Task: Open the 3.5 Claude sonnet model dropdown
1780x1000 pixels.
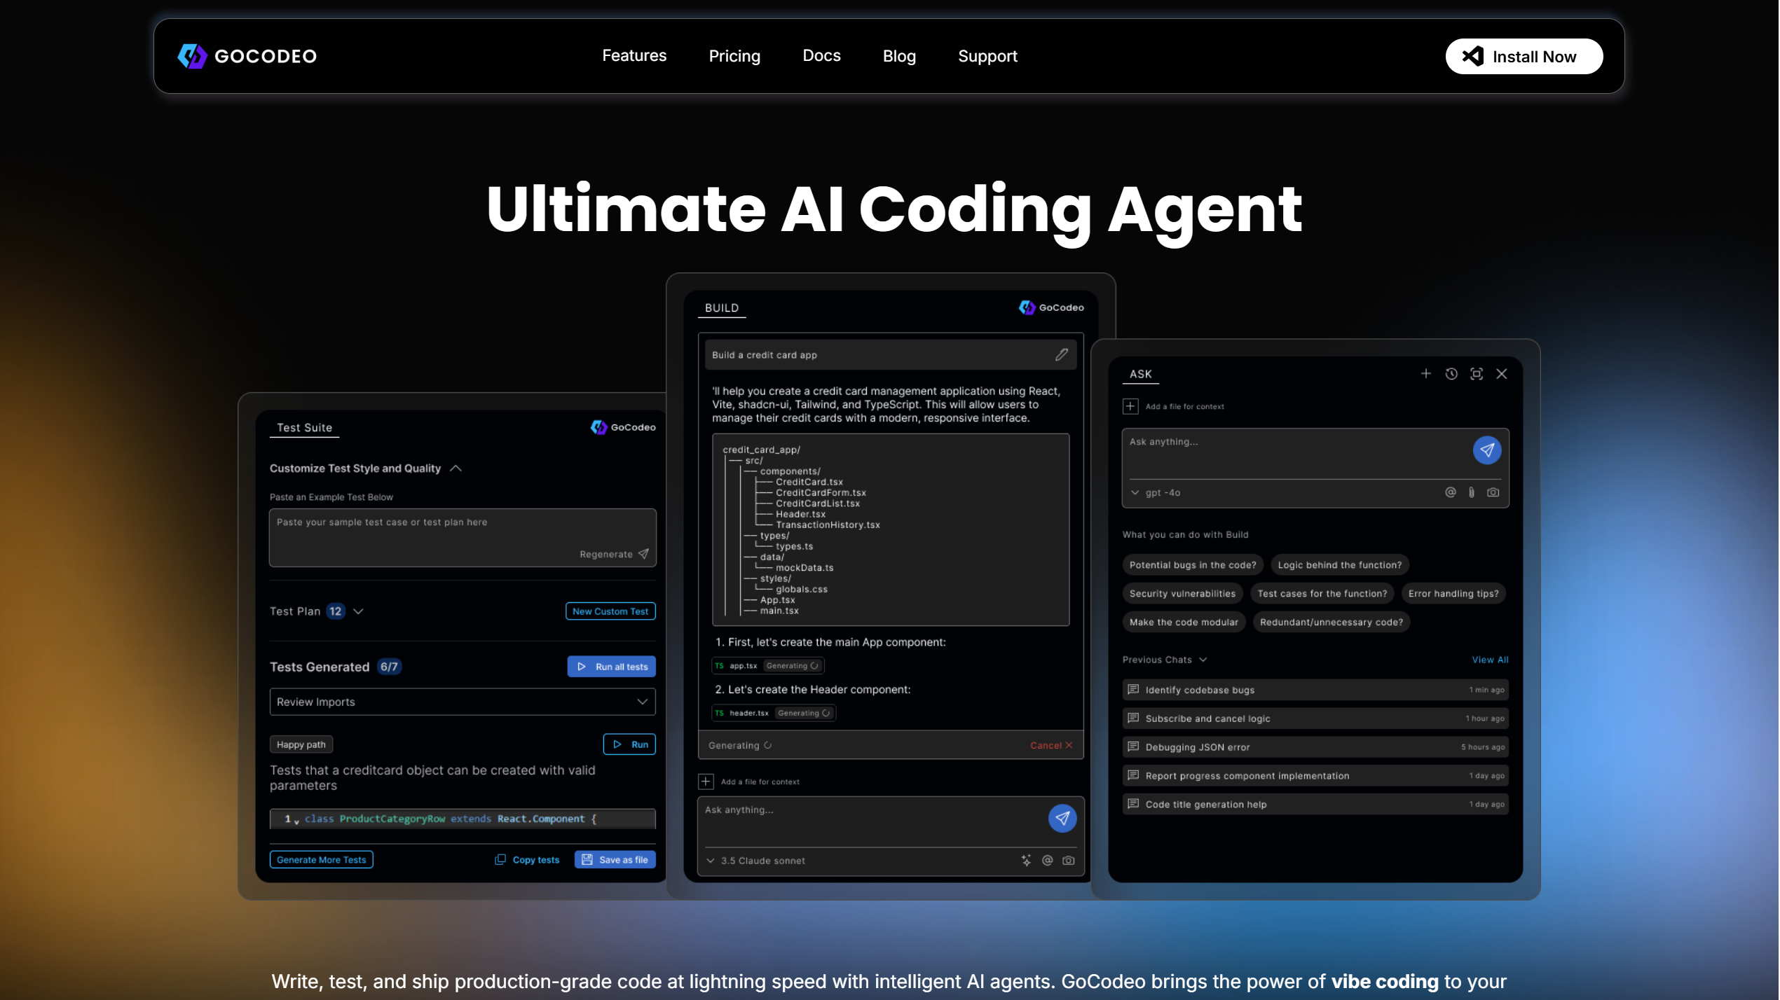Action: (755, 861)
